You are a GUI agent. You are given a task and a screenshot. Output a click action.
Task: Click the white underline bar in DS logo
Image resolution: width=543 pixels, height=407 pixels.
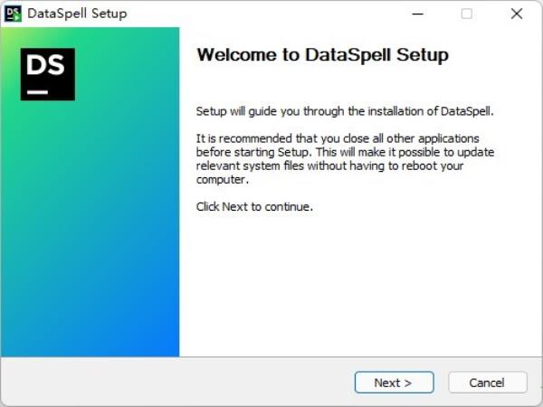pos(37,92)
